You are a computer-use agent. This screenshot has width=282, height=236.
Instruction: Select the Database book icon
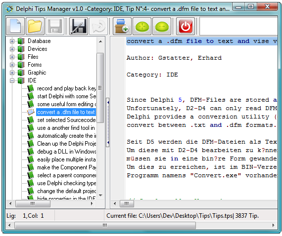[x=21, y=41]
